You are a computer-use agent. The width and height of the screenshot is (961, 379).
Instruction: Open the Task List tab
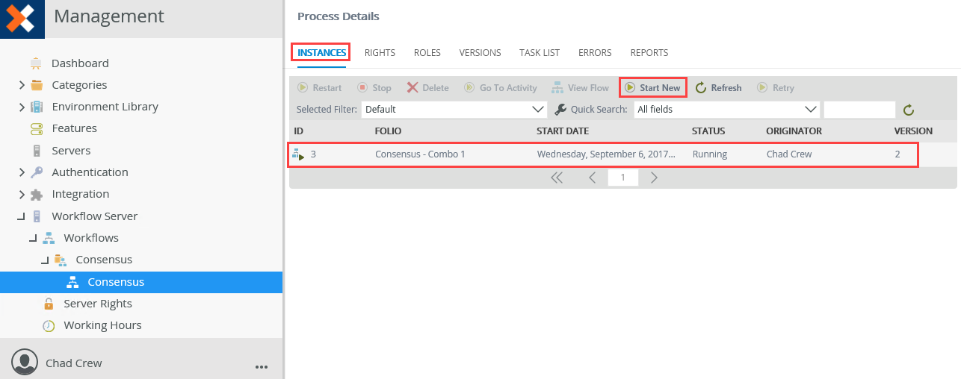point(540,53)
